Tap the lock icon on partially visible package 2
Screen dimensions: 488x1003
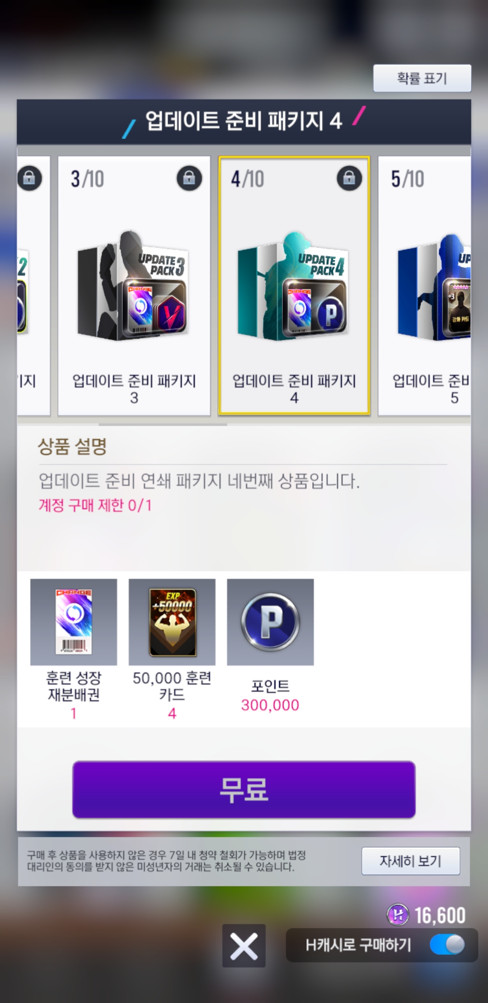pyautogui.click(x=29, y=178)
